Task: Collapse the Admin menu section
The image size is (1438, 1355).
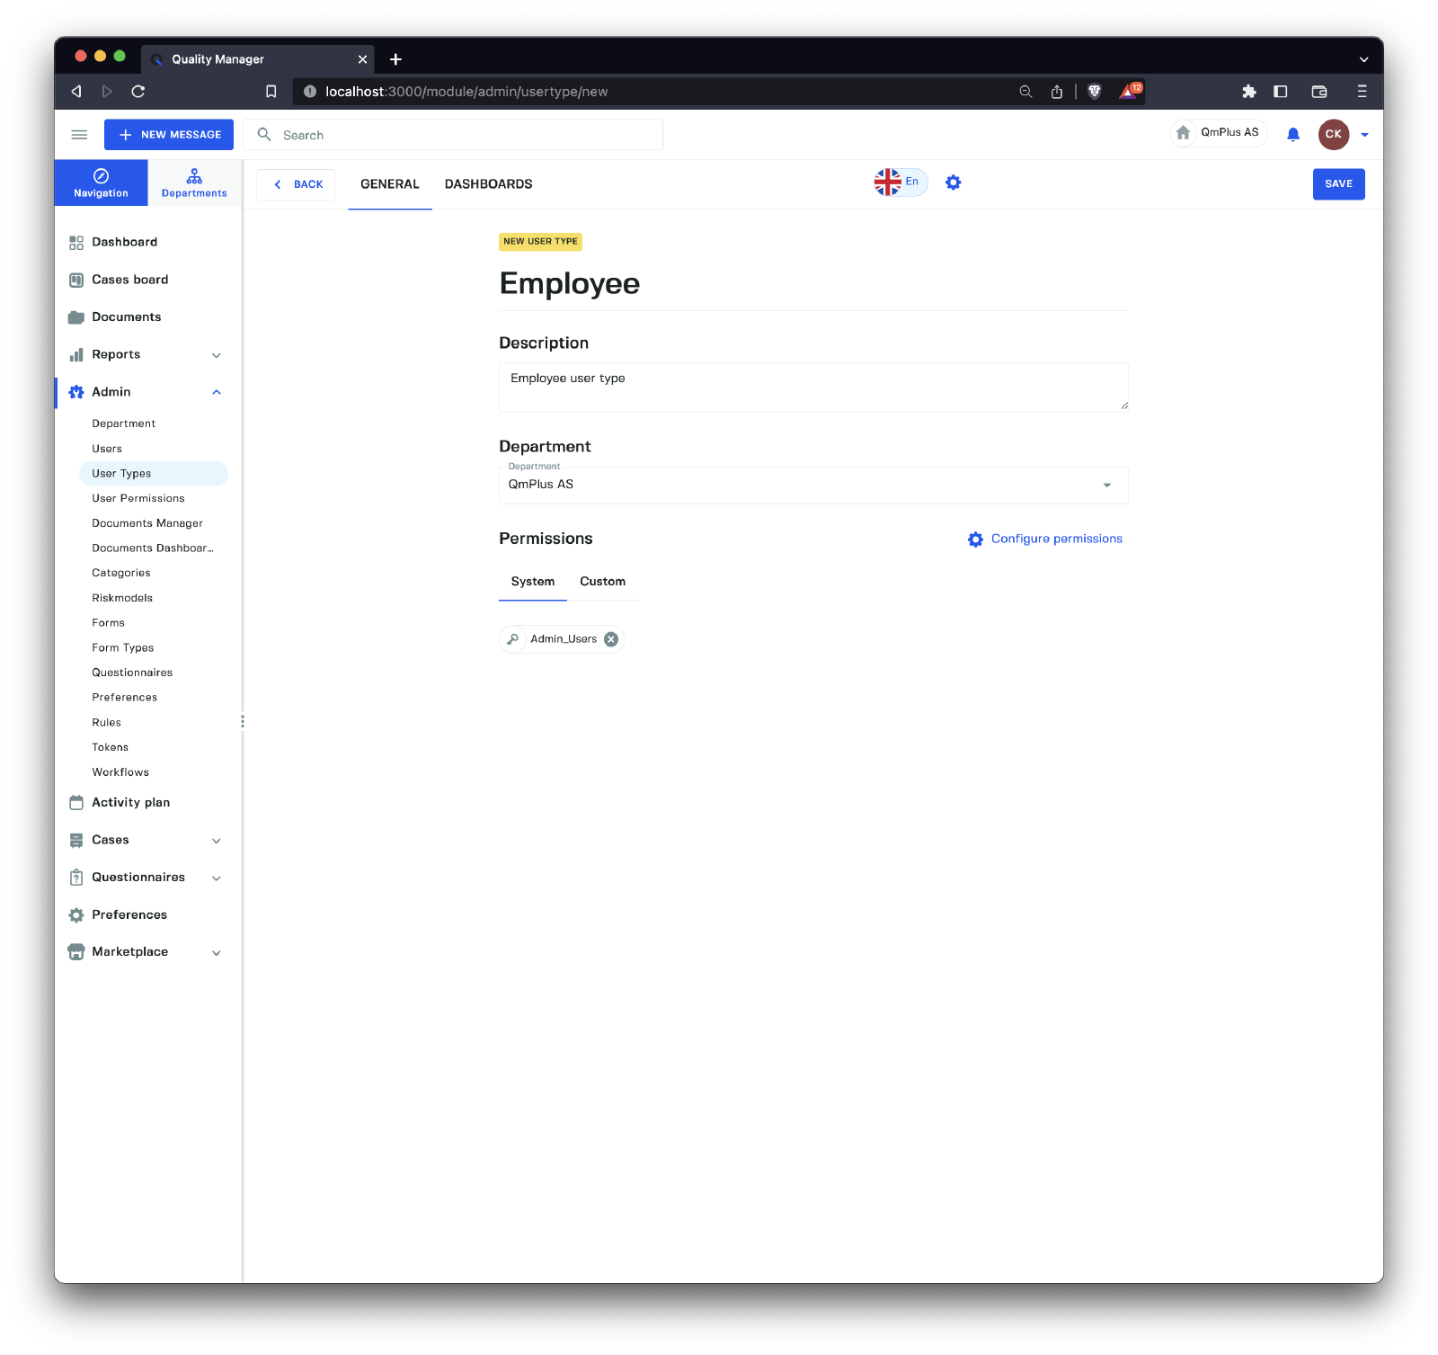Action: pyautogui.click(x=216, y=392)
